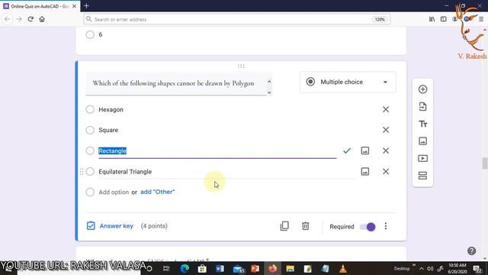488x275 pixels.
Task: Add image to the Rectangle option
Action: click(x=365, y=150)
